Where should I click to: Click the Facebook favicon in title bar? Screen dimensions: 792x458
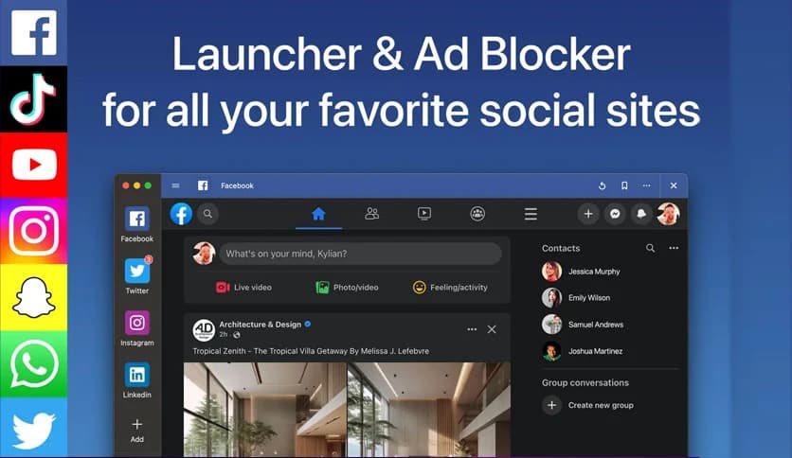pos(203,185)
